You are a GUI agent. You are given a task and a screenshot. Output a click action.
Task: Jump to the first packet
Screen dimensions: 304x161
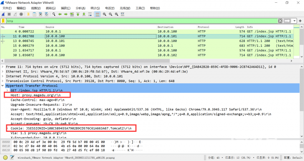point(78,14)
